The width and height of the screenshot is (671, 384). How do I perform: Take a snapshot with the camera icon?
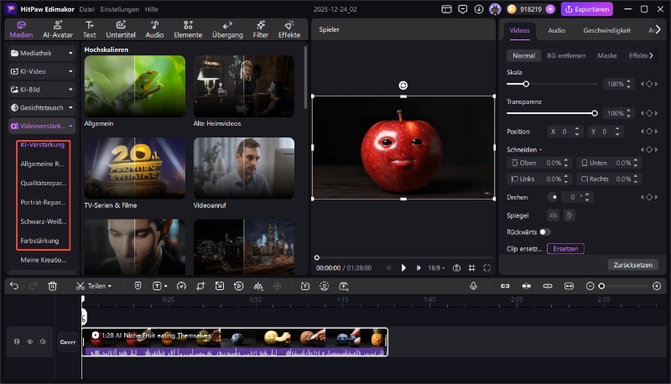coord(456,267)
